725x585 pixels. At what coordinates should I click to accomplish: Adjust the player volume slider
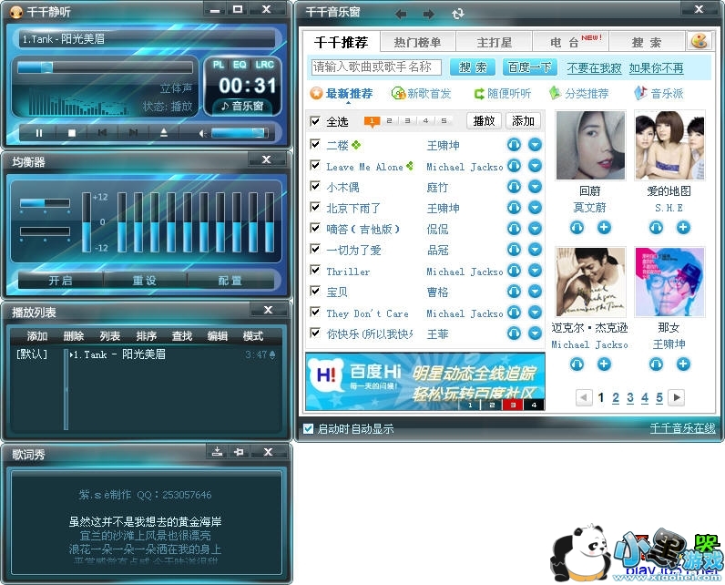[240, 133]
